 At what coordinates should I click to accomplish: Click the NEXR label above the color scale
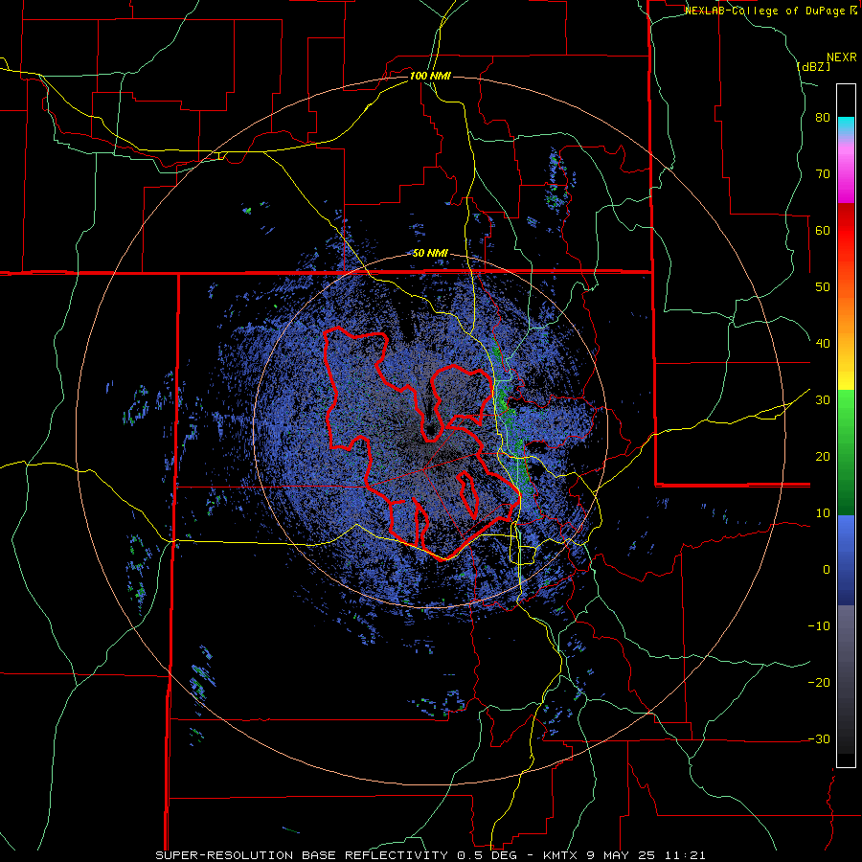pos(841,57)
